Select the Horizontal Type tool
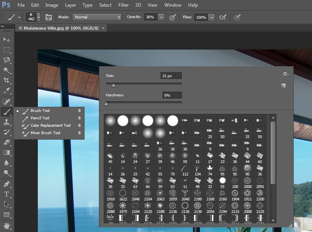The image size is (312, 232). click(x=7, y=194)
